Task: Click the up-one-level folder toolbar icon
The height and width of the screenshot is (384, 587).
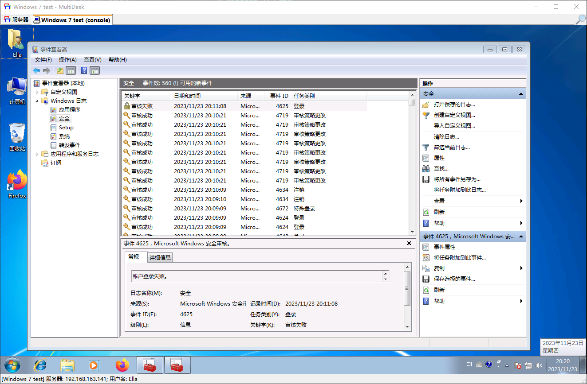Action: click(60, 70)
